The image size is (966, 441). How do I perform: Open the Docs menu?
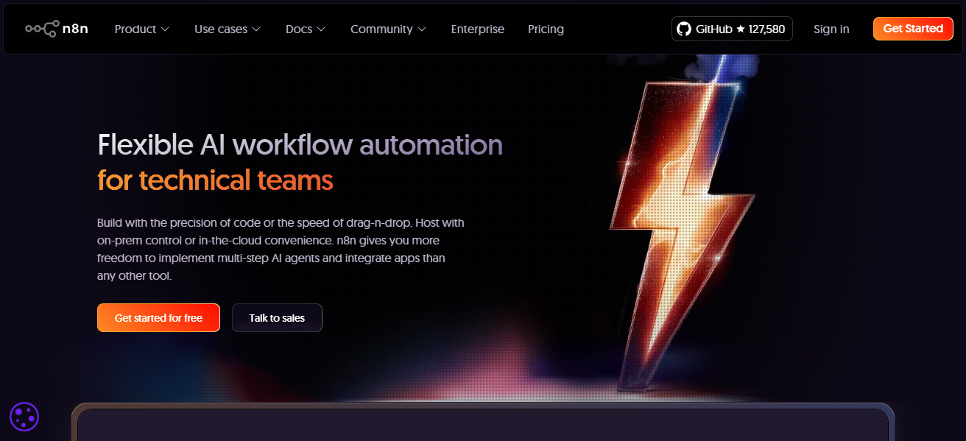[306, 29]
